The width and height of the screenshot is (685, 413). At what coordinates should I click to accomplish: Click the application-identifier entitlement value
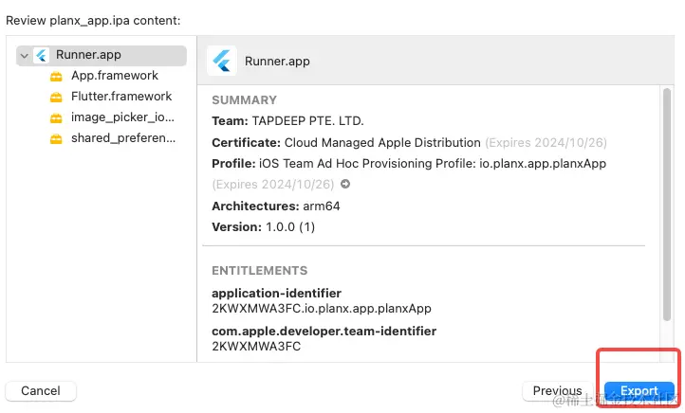coord(321,309)
